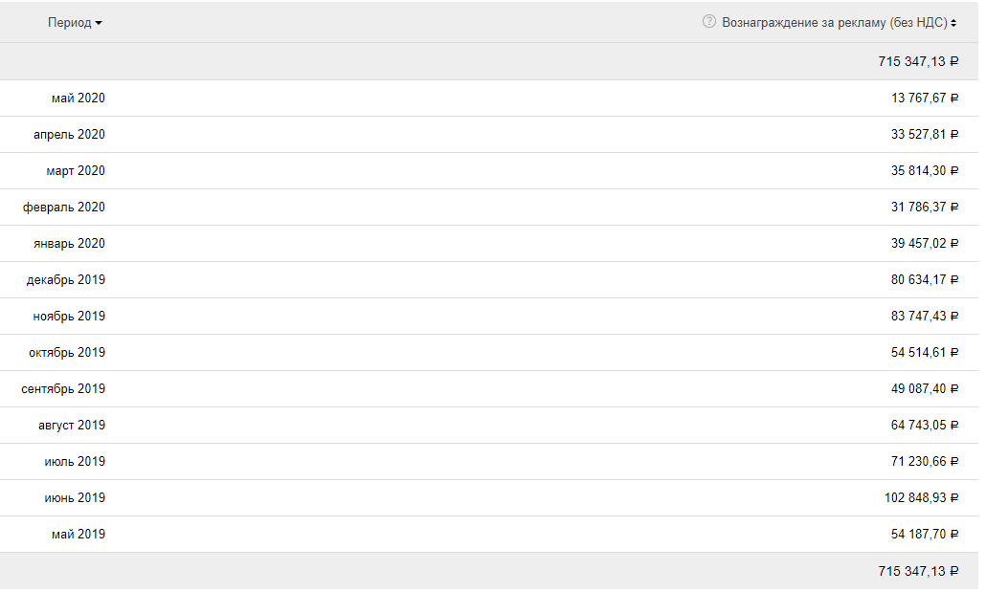The image size is (986, 592).
Task: Select the март 2020 period
Action: [76, 171]
